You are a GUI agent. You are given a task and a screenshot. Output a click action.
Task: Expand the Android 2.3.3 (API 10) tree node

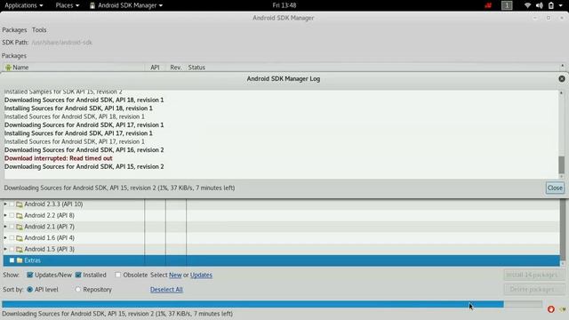[x=5, y=204]
